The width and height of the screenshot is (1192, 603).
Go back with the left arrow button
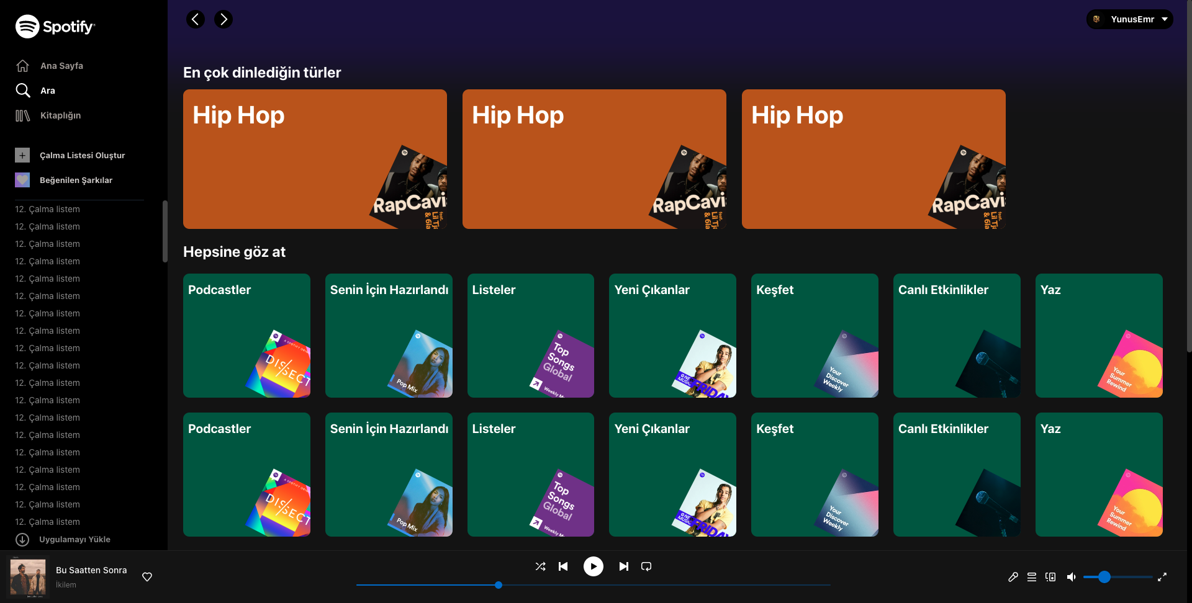click(x=196, y=19)
